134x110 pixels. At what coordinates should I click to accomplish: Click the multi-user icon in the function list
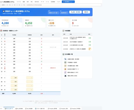(65, 76)
